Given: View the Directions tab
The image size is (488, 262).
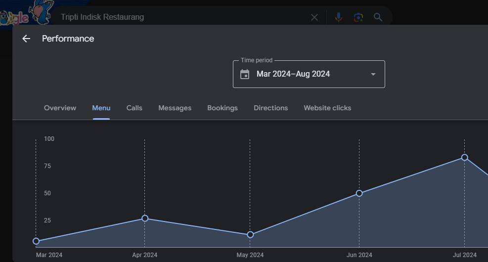Looking at the screenshot, I should click(x=270, y=108).
